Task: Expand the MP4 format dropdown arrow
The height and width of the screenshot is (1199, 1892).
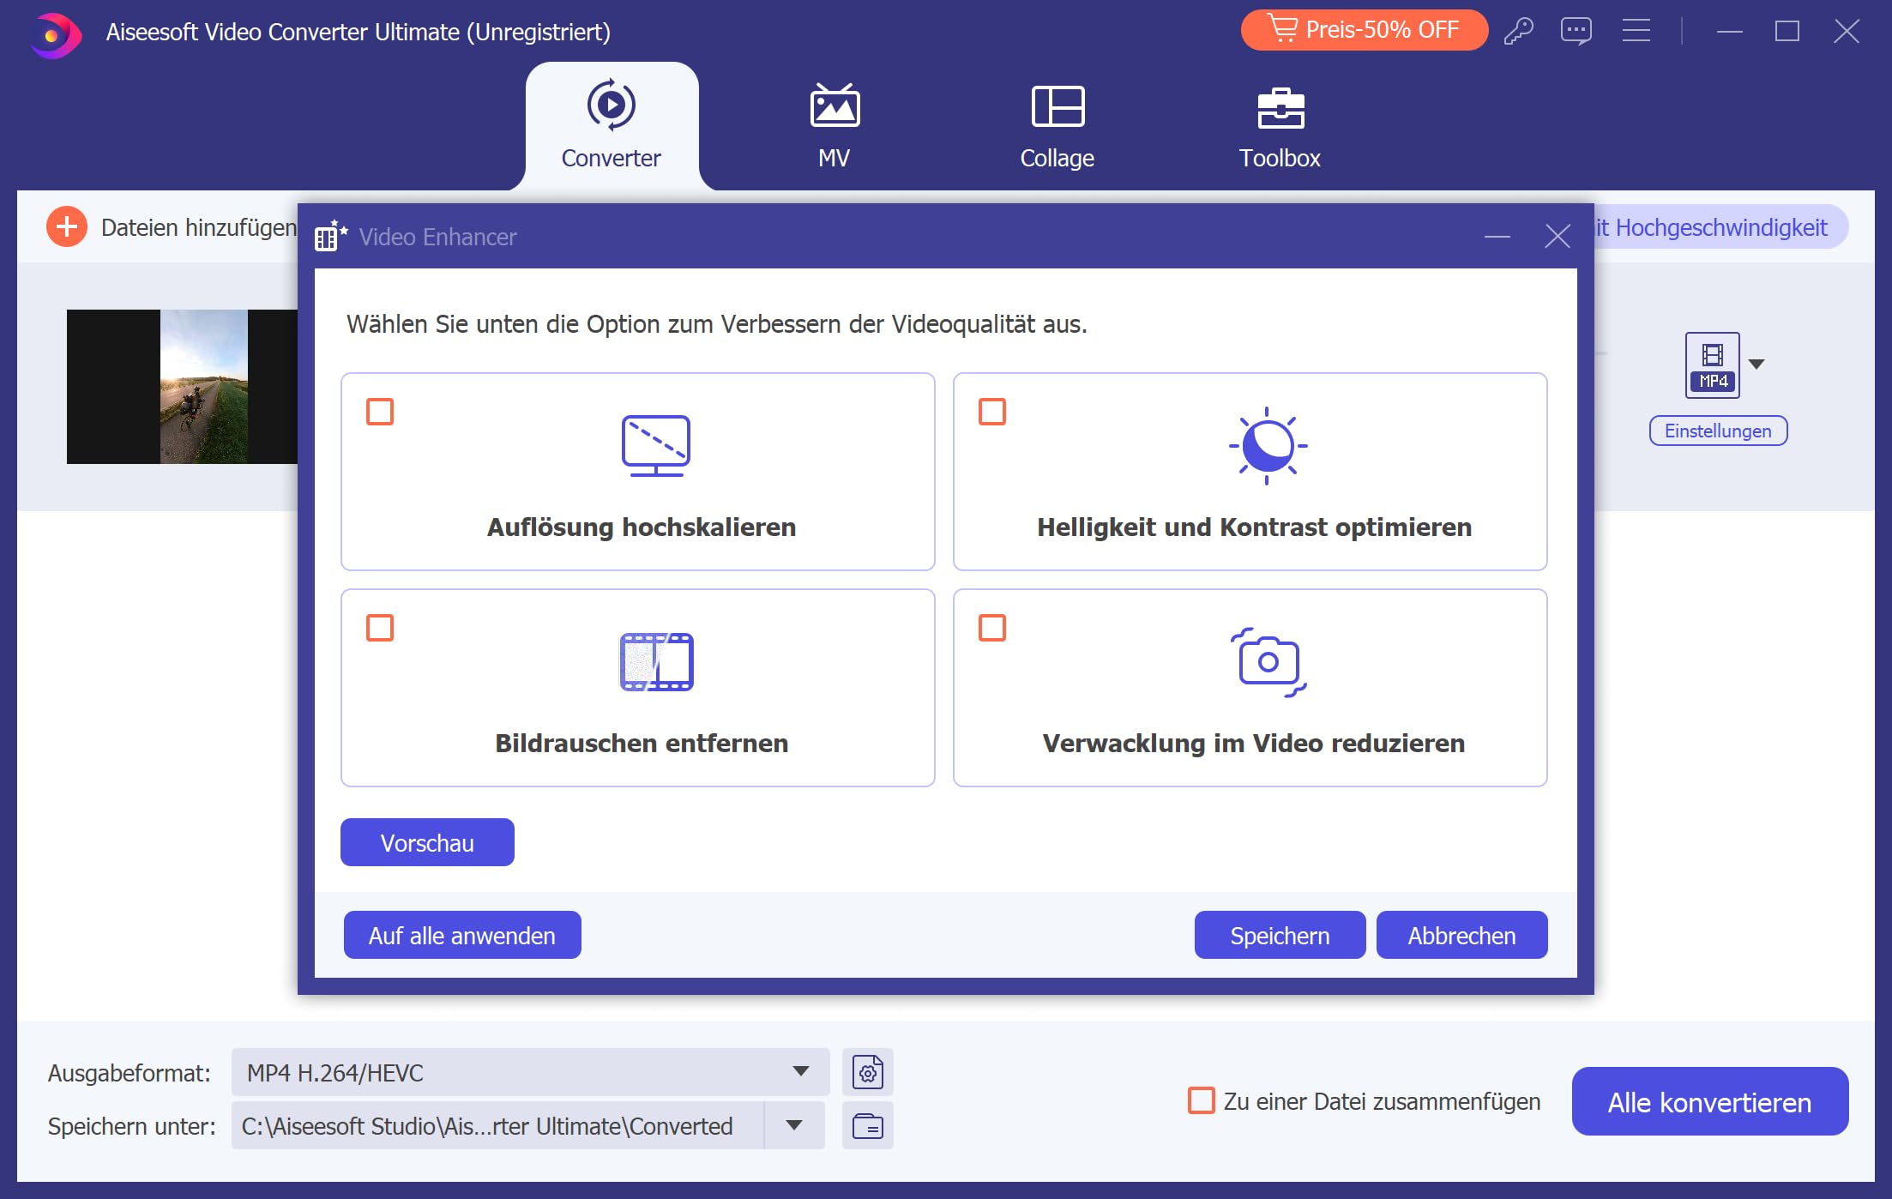Action: [1756, 365]
